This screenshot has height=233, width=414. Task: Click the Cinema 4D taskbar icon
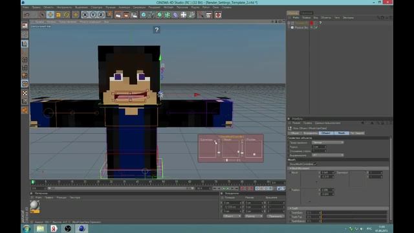82,228
